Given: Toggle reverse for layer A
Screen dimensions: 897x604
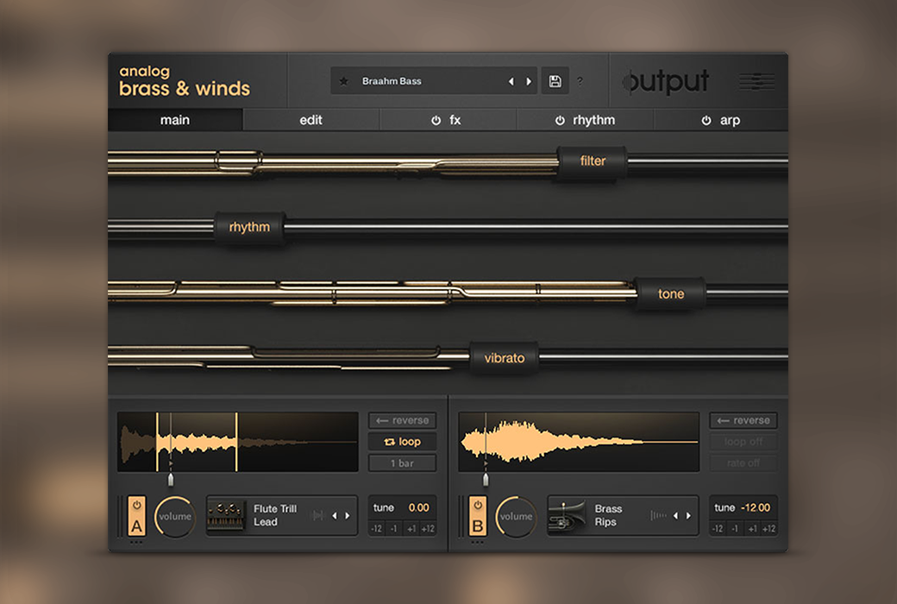Looking at the screenshot, I should click(402, 420).
